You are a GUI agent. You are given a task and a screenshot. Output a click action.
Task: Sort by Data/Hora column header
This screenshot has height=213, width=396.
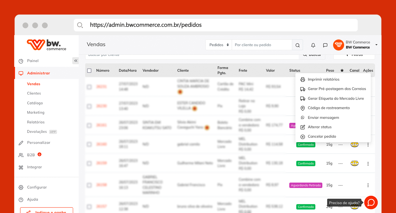click(128, 71)
